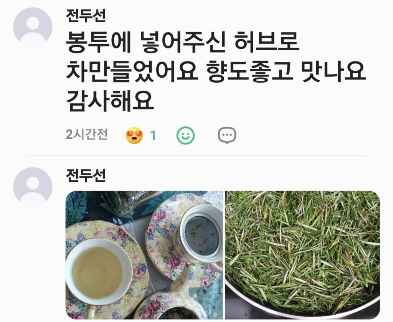393x322 pixels.
Task: Tap the 2시간전 timestamp
Action: pos(87,134)
